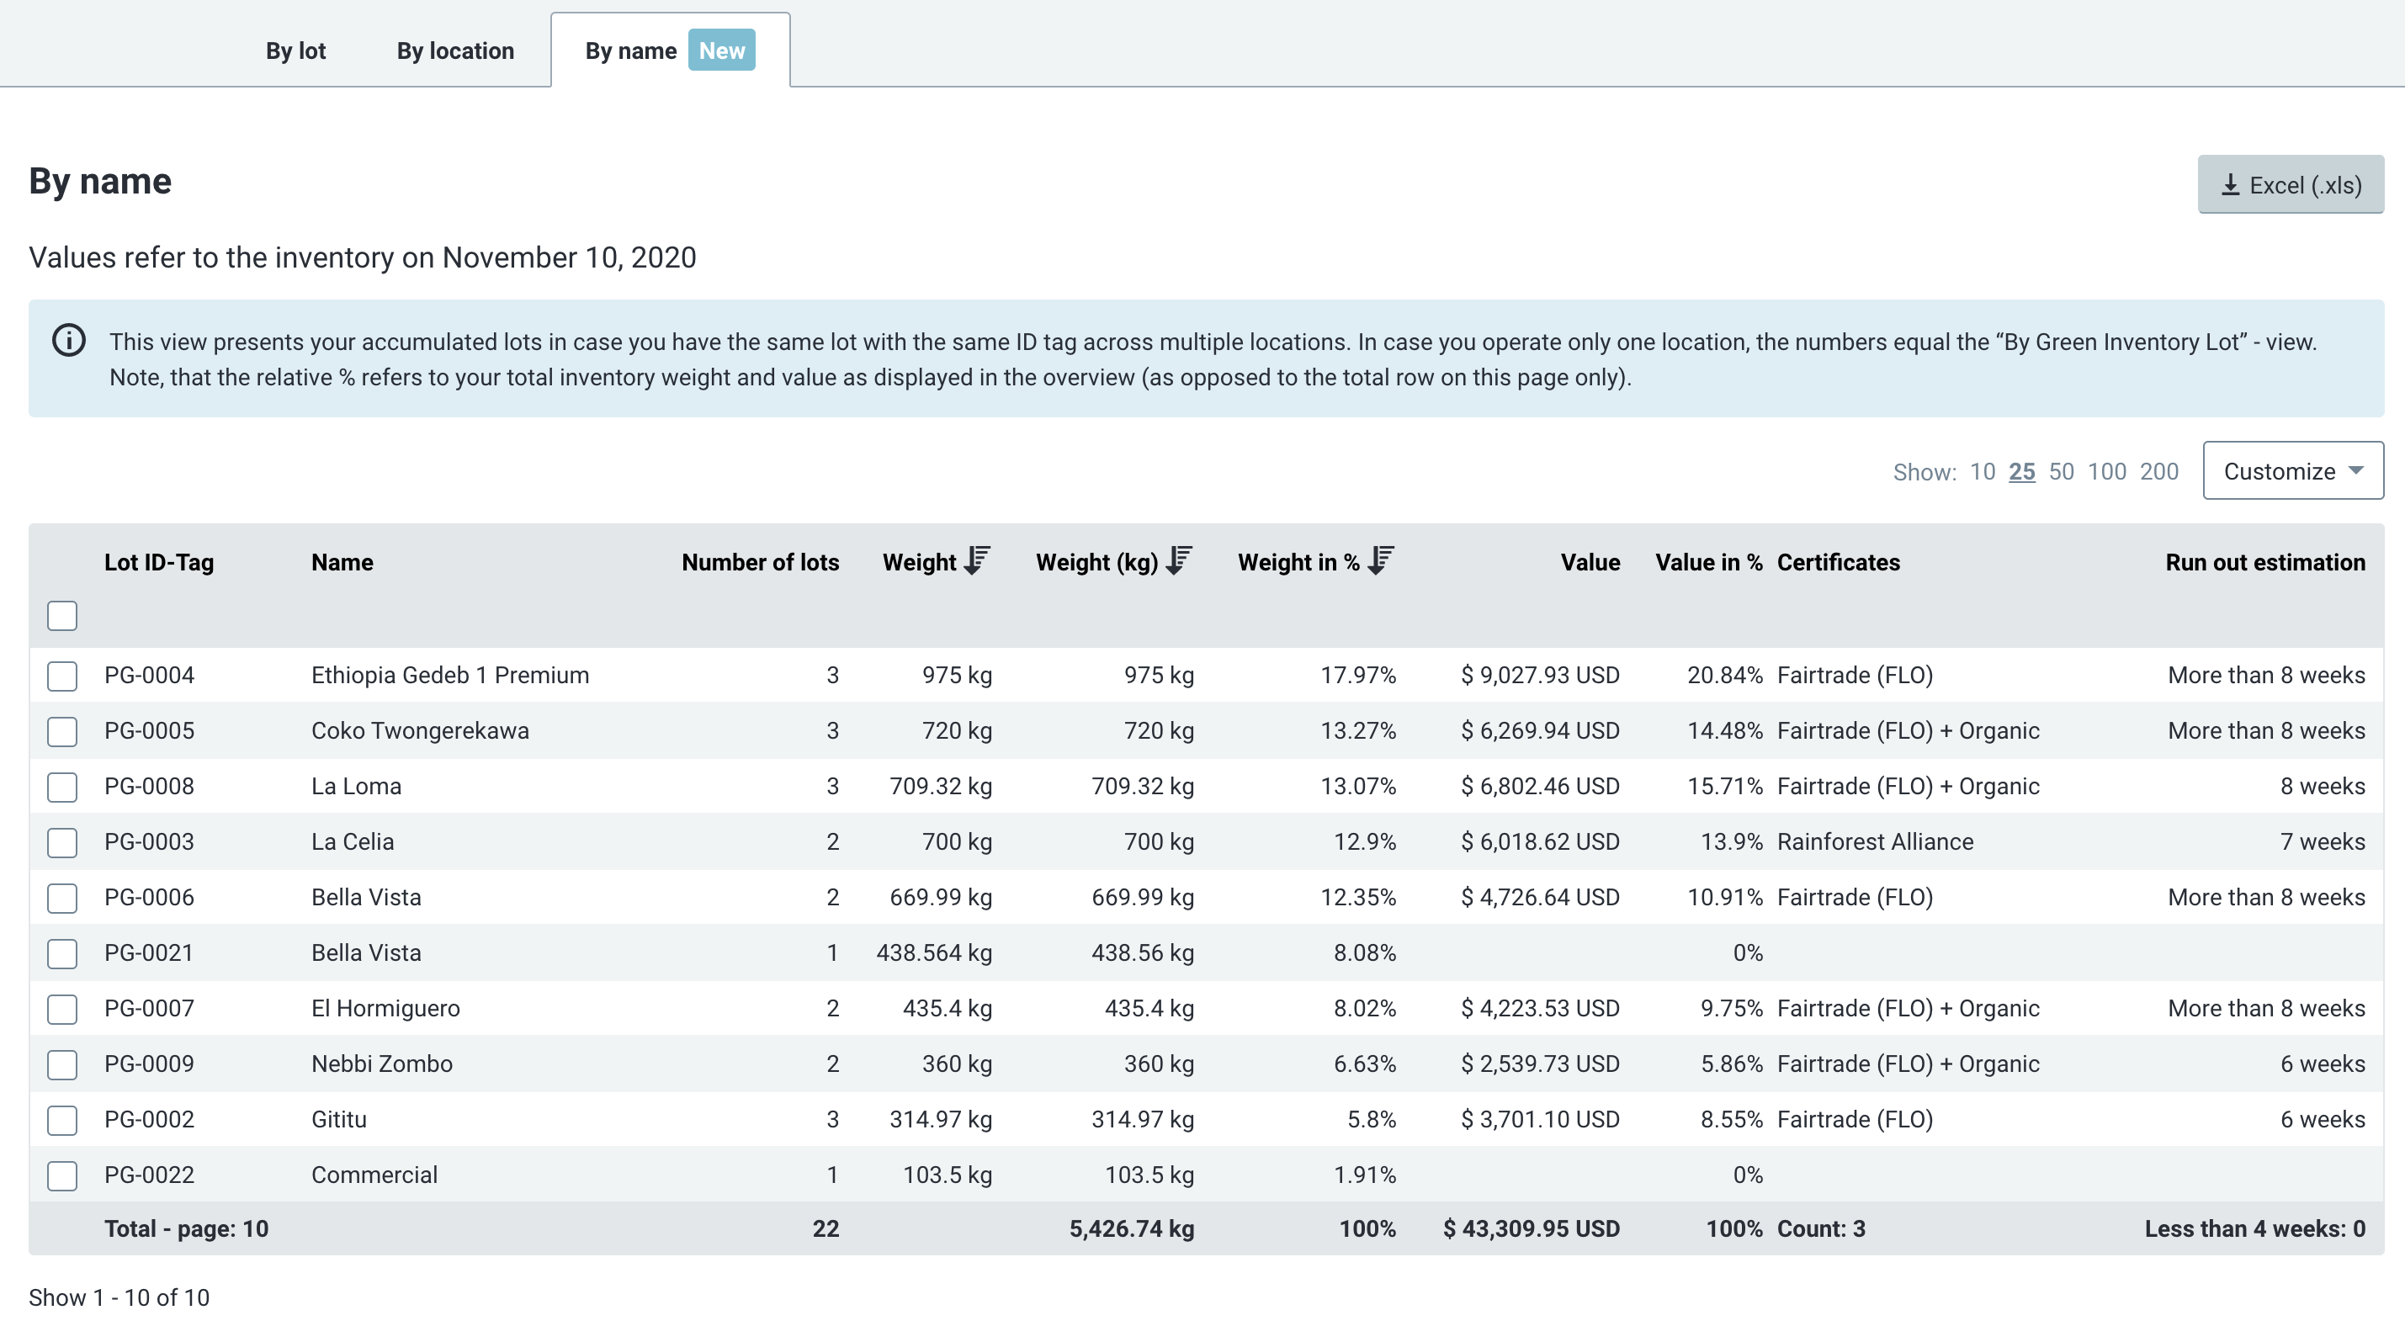Show 200 rows per page

(2158, 471)
